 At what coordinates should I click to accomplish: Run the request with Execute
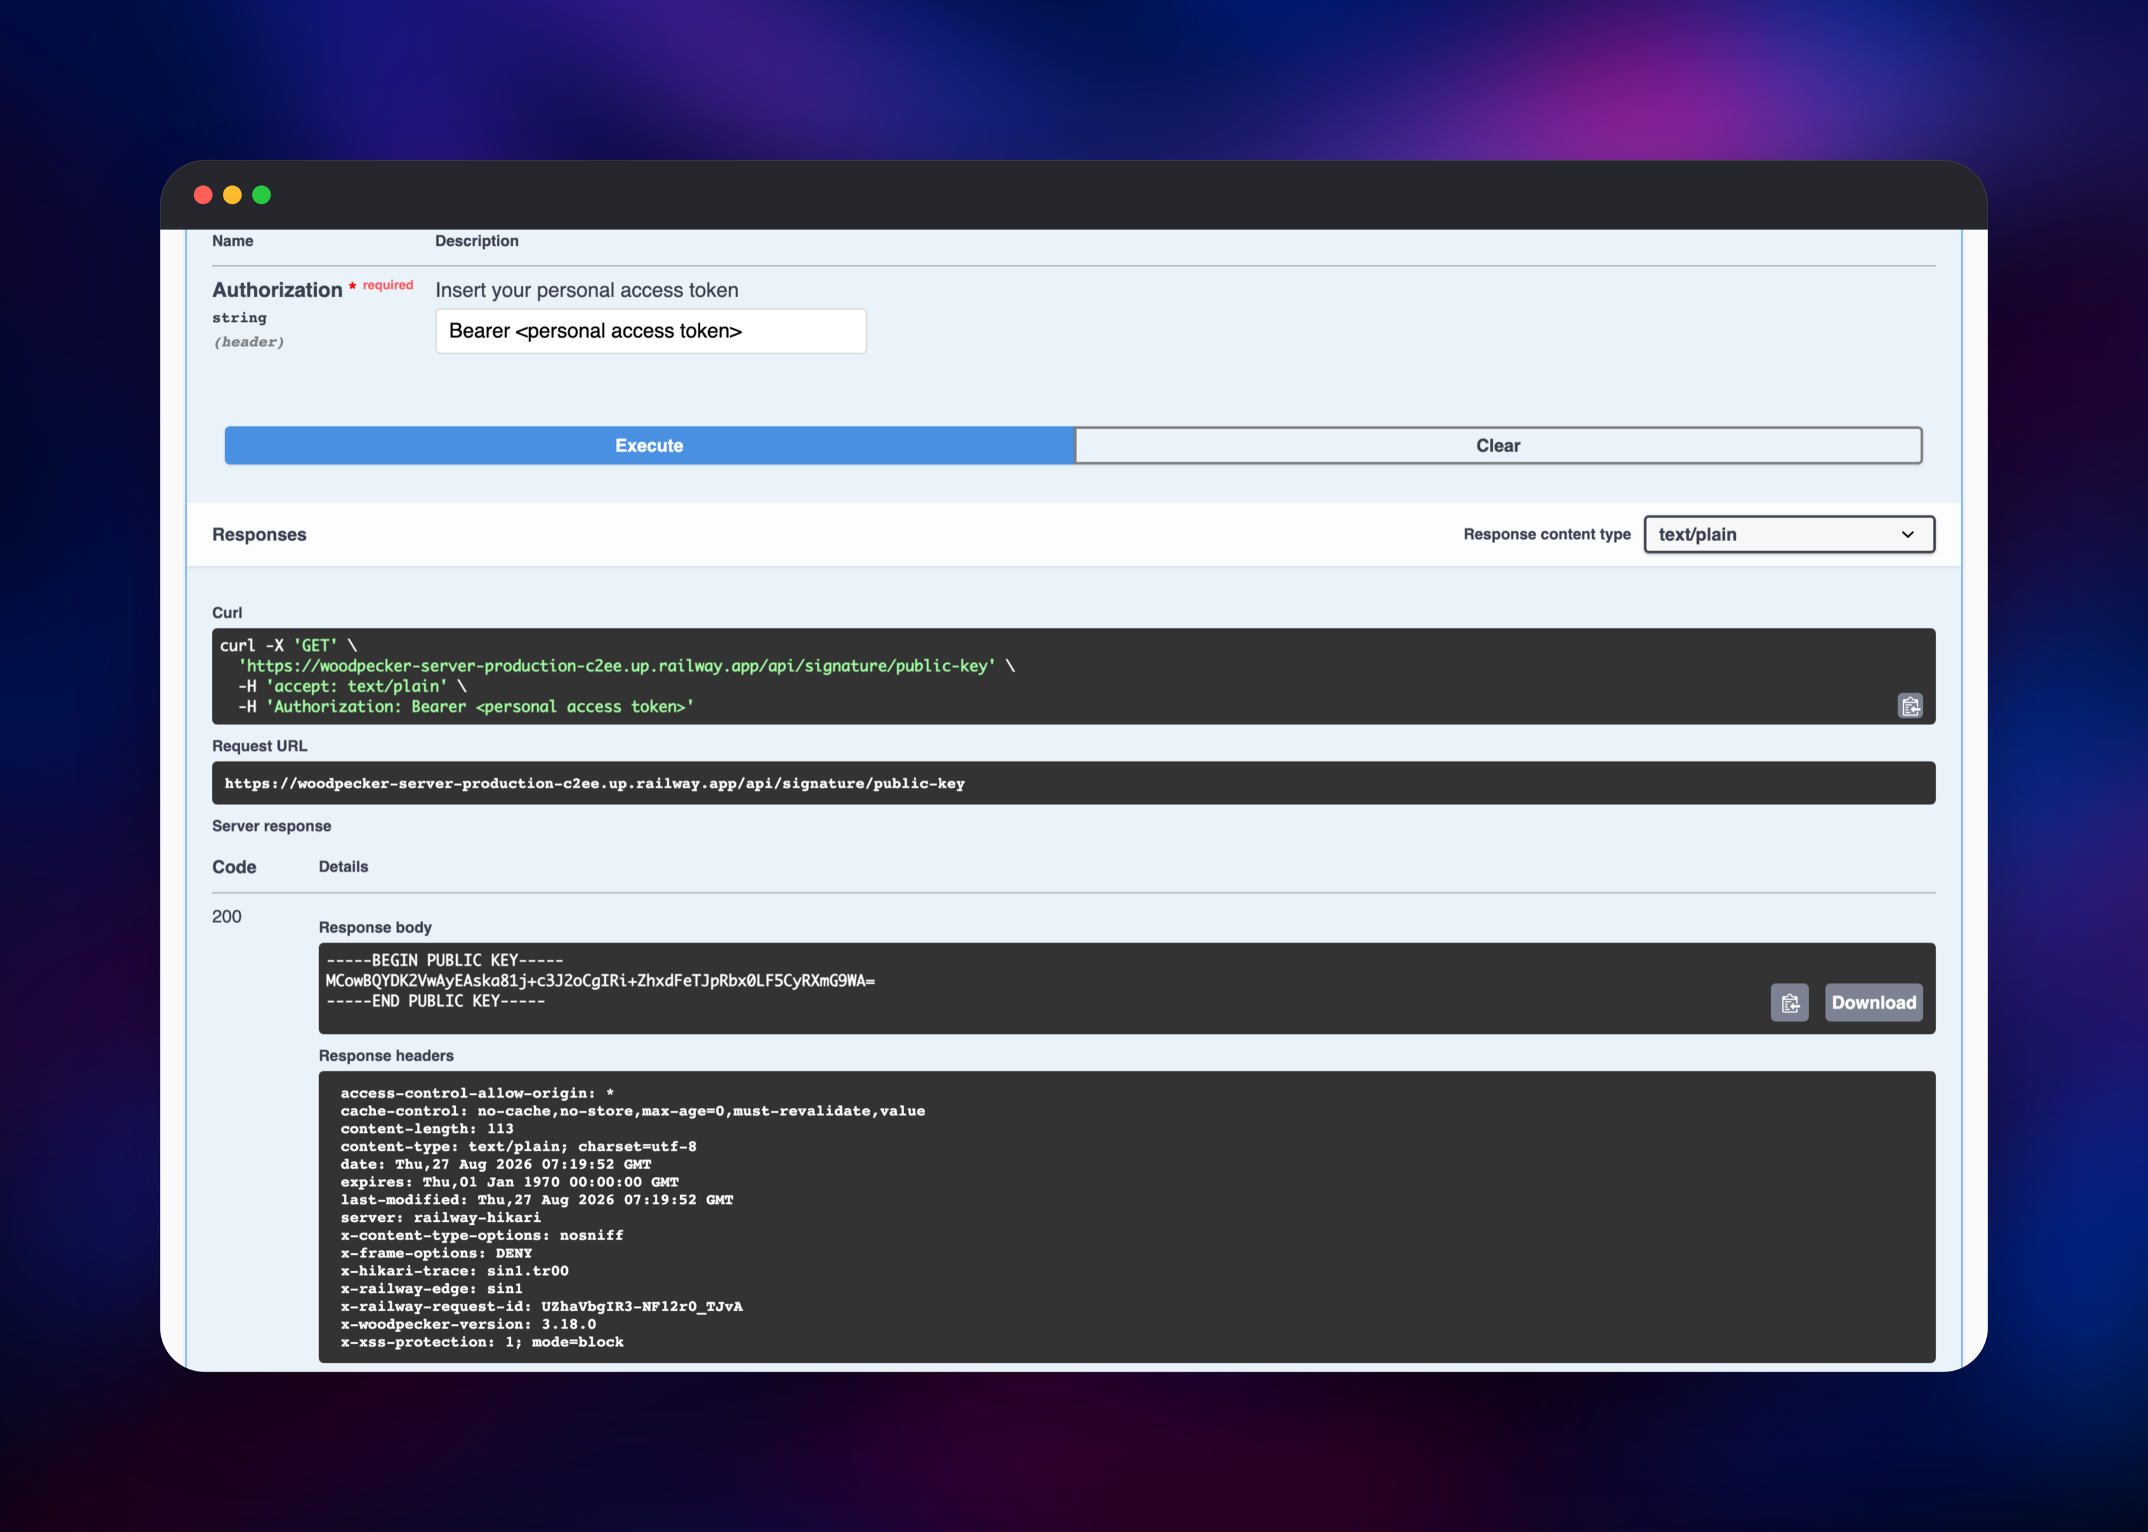[648, 445]
